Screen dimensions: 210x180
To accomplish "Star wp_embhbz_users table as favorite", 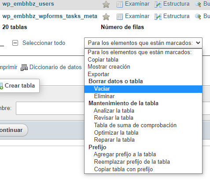I will coord(106,4).
